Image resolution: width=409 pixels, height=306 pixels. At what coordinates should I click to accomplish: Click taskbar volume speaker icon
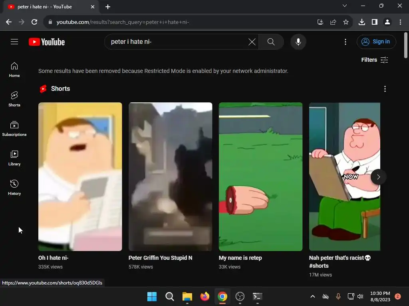[x=360, y=296]
